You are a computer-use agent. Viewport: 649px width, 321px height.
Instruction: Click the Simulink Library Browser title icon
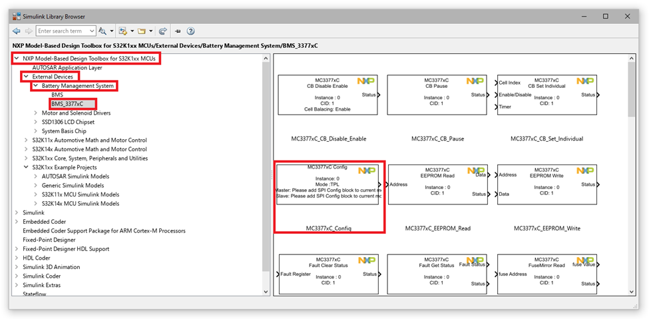coord(17,17)
